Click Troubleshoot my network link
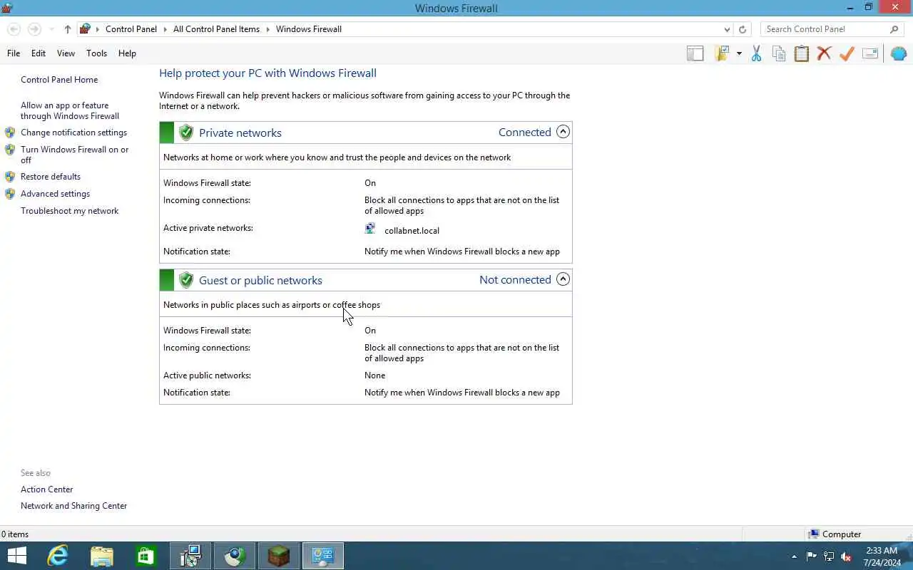 tap(69, 211)
